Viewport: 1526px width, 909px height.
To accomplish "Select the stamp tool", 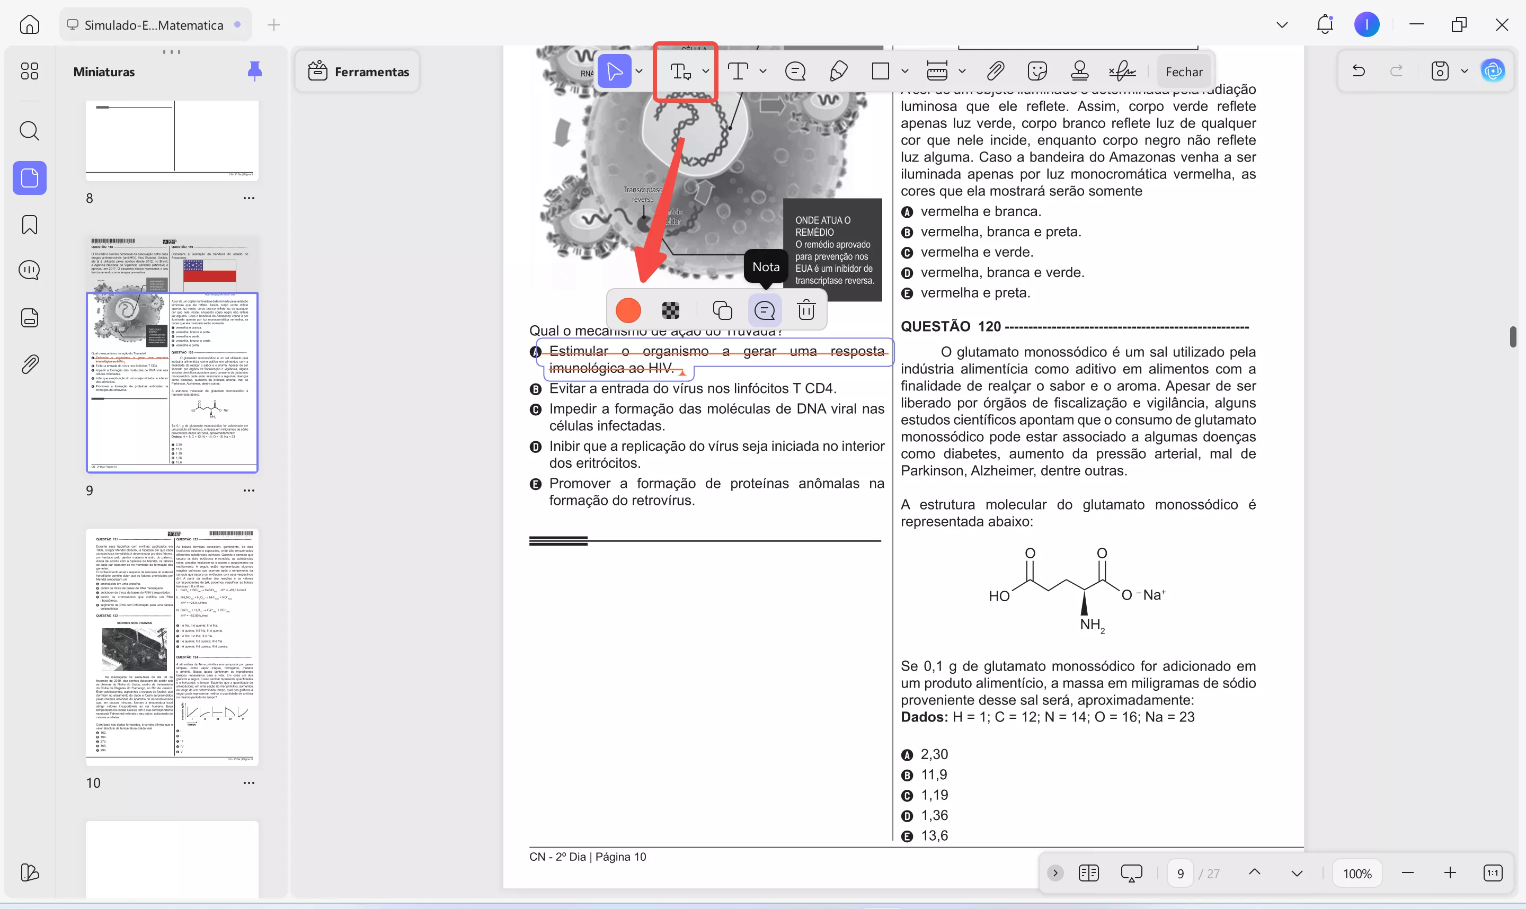I will coord(1079,72).
